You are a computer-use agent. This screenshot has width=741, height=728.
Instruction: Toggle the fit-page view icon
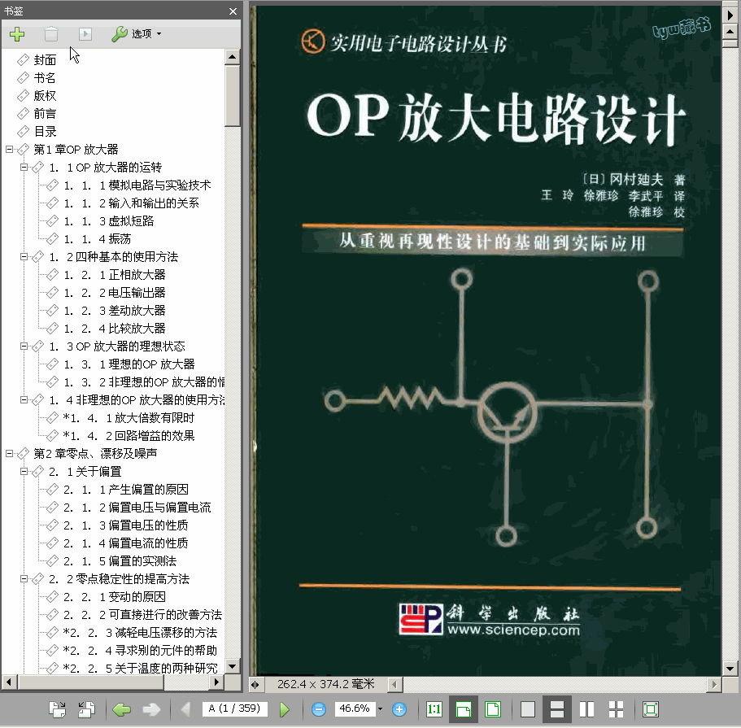pos(493,709)
